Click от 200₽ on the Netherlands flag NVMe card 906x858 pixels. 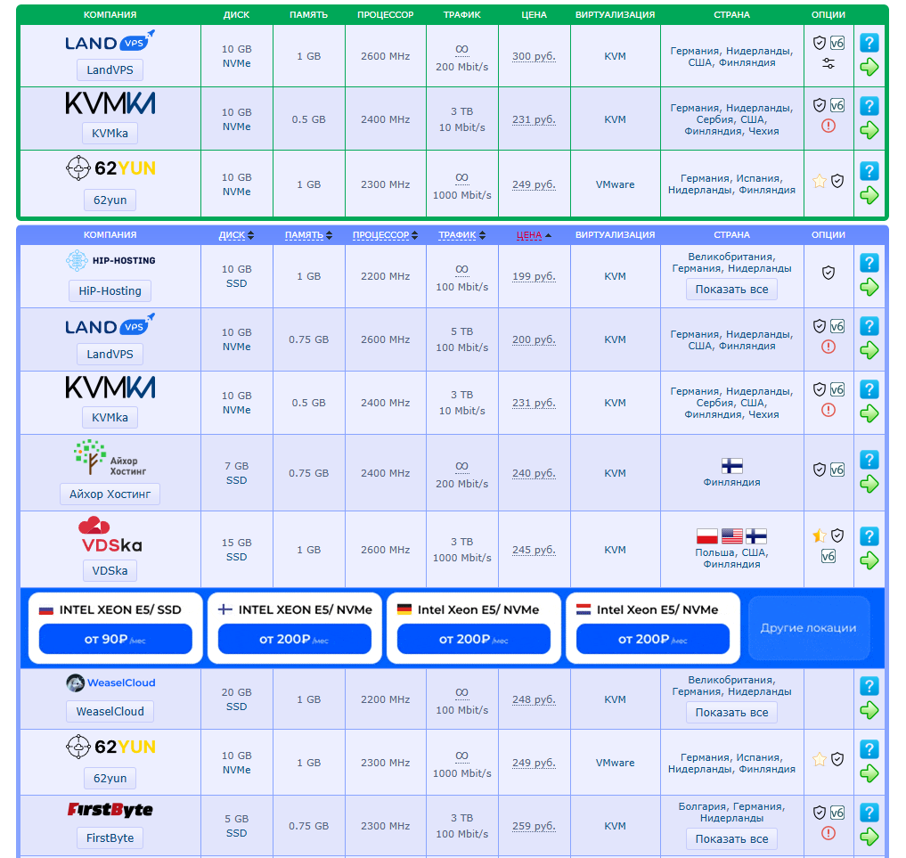653,639
